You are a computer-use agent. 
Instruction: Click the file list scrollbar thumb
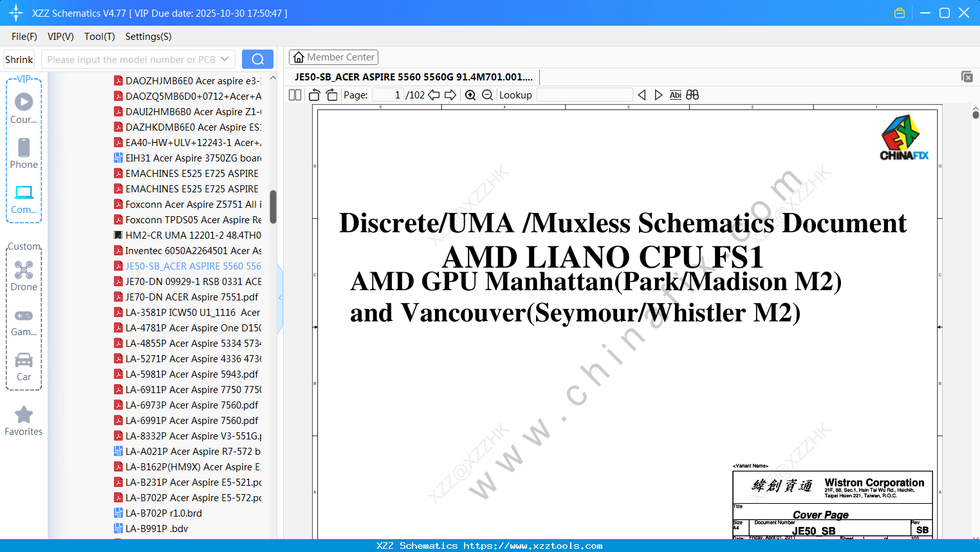(x=273, y=207)
